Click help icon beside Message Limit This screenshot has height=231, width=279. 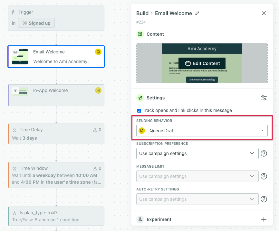(264, 176)
